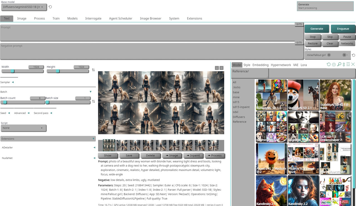Remove the mine/Fallout girl style tag
This screenshot has width=356, height=206.
click(x=329, y=55)
